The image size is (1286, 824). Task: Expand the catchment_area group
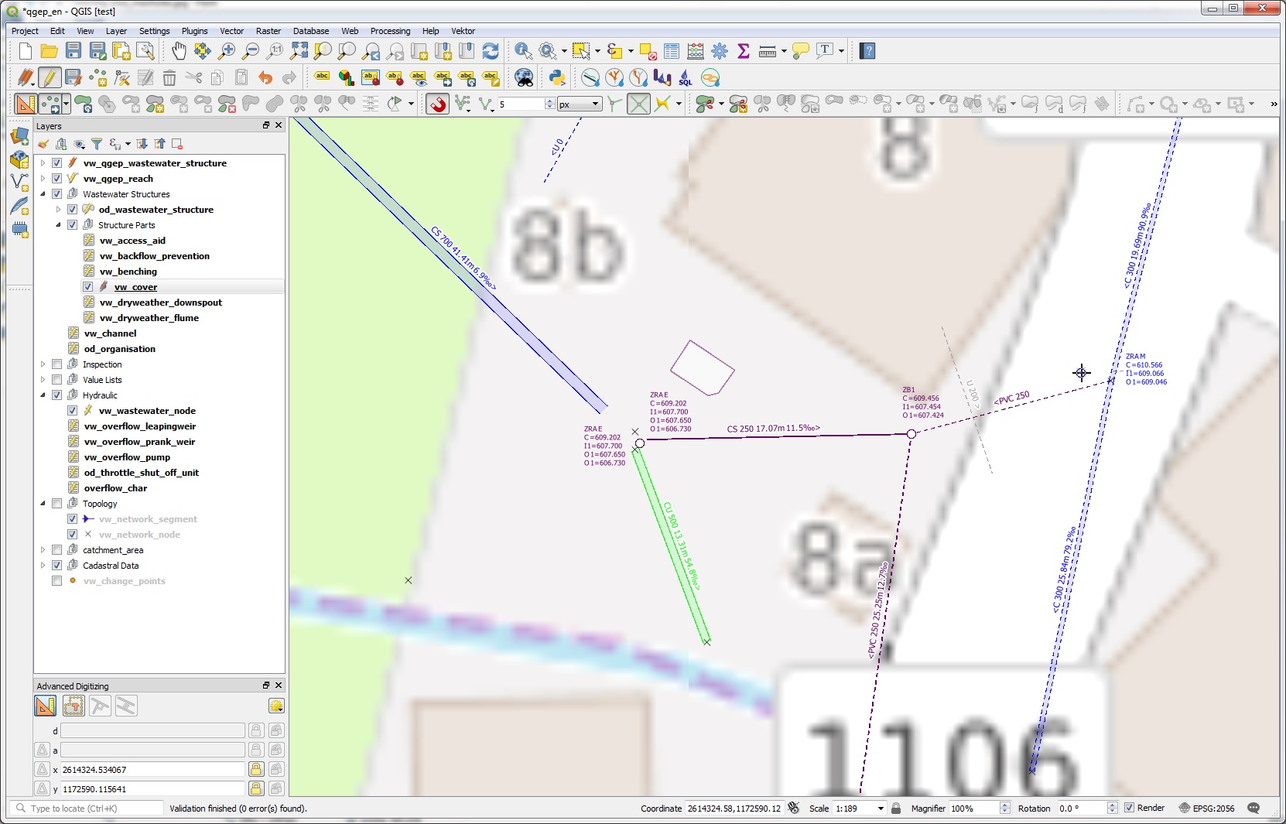coord(43,550)
